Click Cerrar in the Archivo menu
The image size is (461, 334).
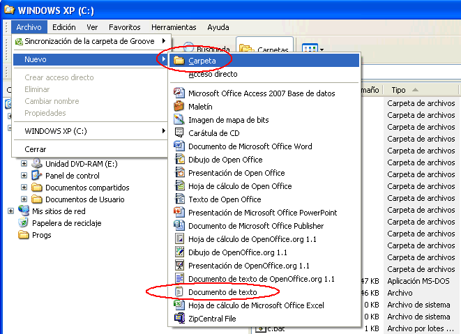coord(36,149)
